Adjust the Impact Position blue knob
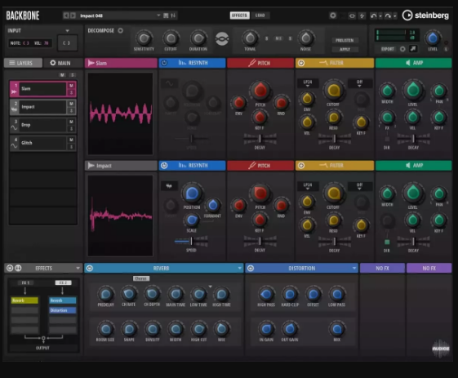 pos(192,193)
